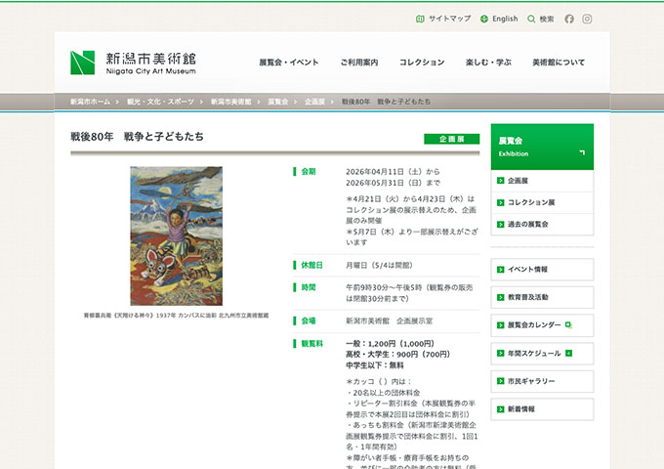The image size is (664, 469).
Task: Open the 新着情報 sidebar button
Action: [542, 409]
